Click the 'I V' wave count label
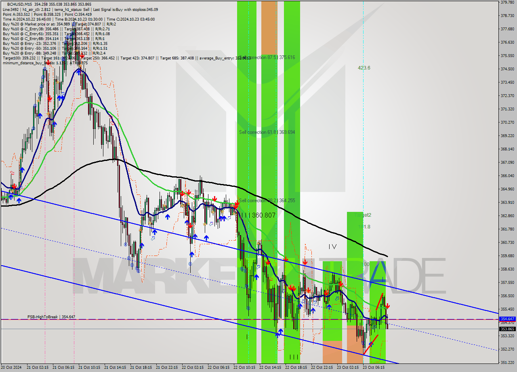This screenshot has height=372, width=517. click(332, 246)
